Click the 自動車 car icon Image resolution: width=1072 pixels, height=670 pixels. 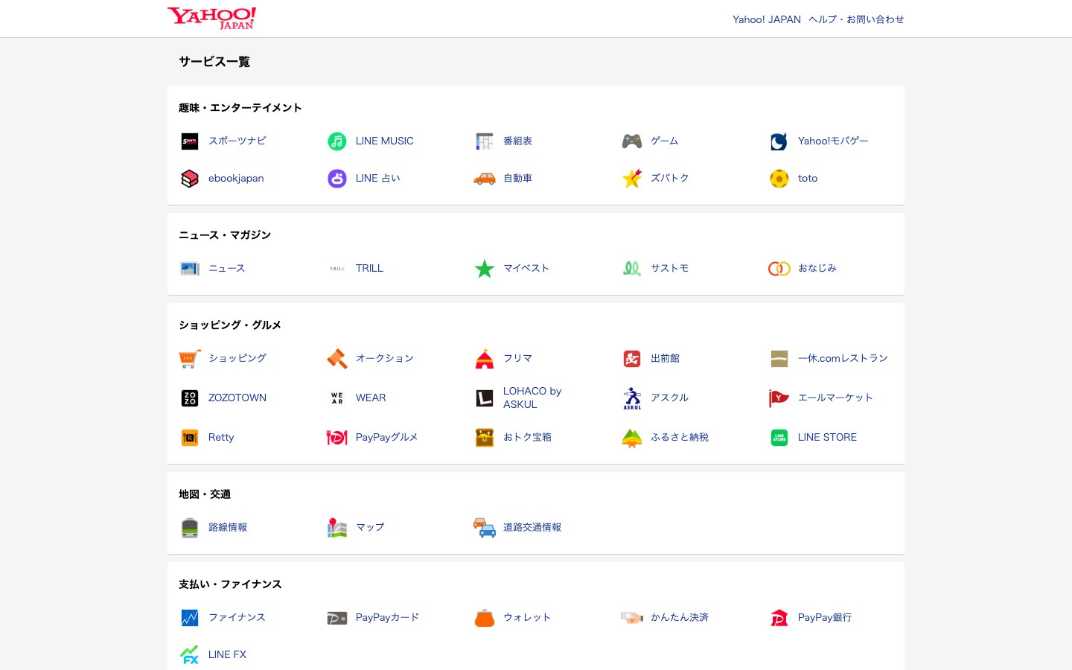pyautogui.click(x=485, y=179)
